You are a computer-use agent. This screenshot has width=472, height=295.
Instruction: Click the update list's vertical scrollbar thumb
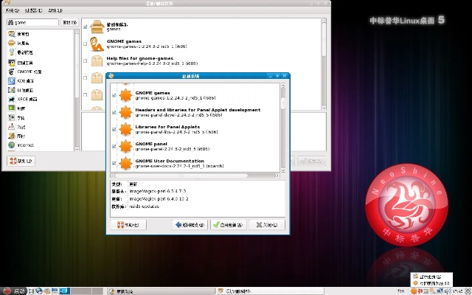click(x=283, y=103)
